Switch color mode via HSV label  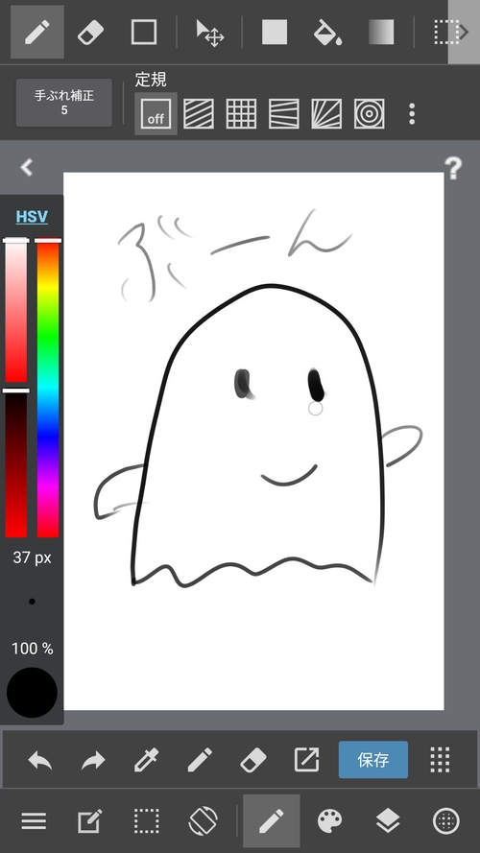click(x=32, y=217)
